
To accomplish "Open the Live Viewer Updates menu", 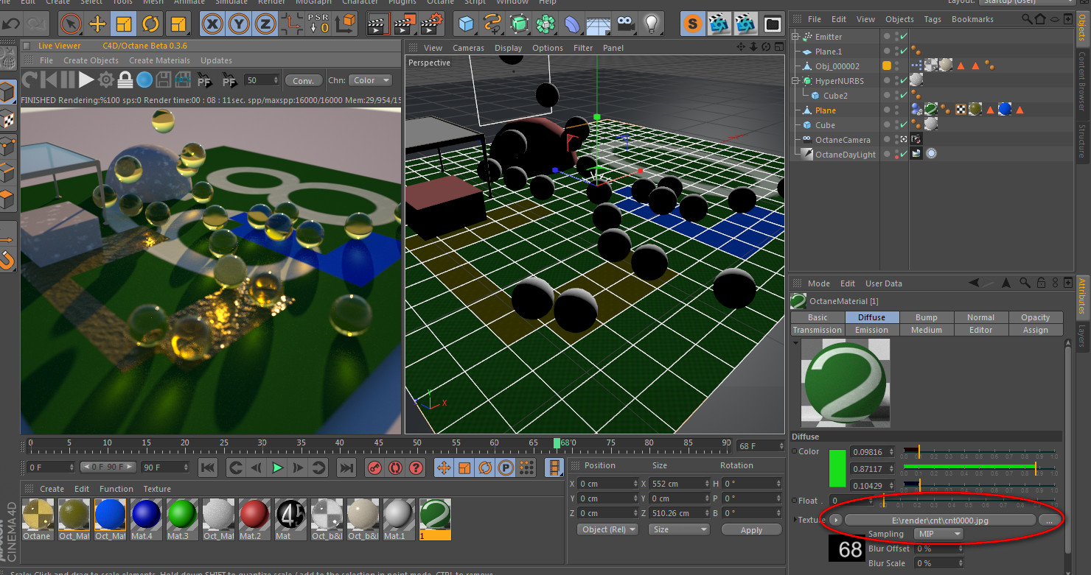I will (216, 60).
